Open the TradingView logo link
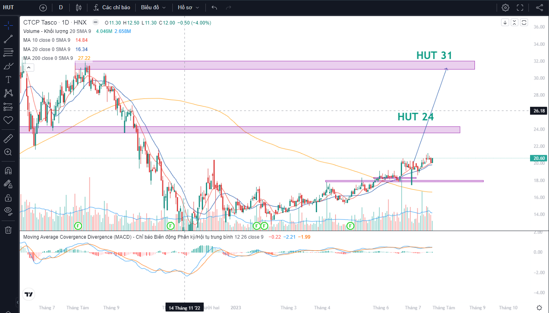The width and height of the screenshot is (549, 313). (x=29, y=295)
